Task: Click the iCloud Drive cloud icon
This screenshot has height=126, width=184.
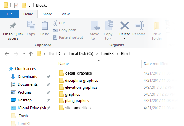Action: click(13, 108)
